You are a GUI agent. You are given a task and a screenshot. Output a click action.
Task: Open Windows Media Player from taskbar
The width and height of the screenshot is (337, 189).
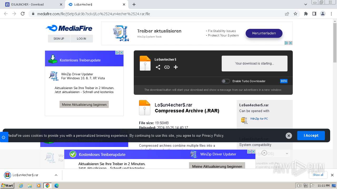39,186
